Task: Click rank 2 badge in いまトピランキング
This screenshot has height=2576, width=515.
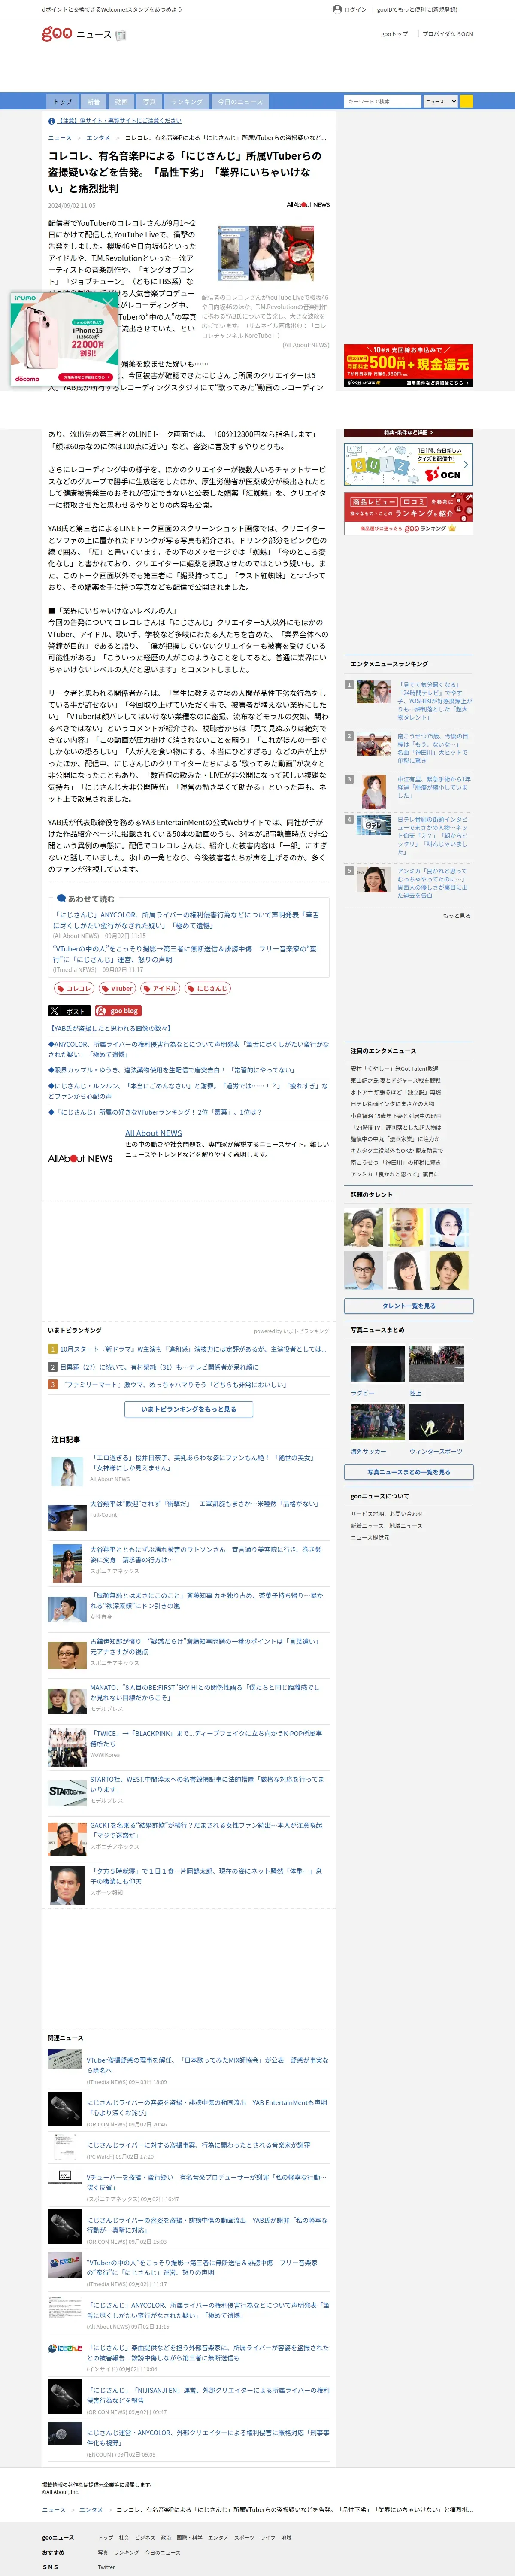Action: click(x=53, y=1367)
